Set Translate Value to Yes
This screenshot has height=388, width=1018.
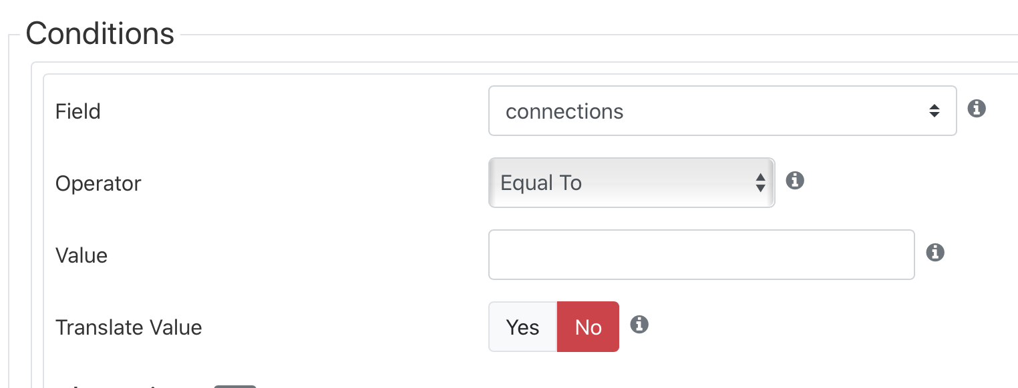click(522, 327)
